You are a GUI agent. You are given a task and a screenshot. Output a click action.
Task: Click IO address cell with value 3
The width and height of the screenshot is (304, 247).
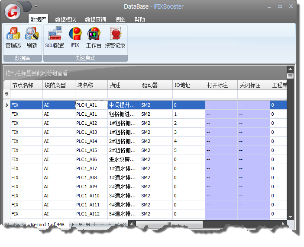click(x=189, y=132)
